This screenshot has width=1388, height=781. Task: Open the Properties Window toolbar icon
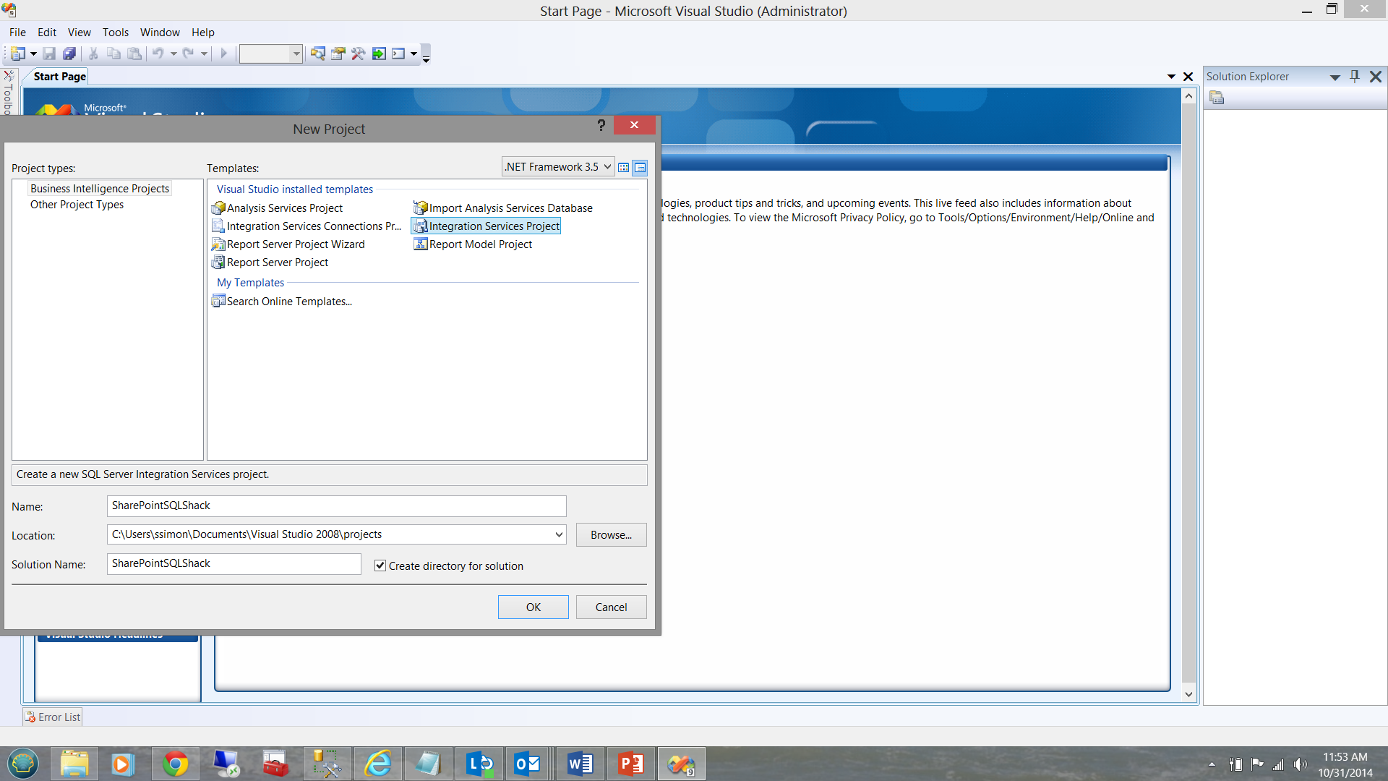(x=338, y=54)
